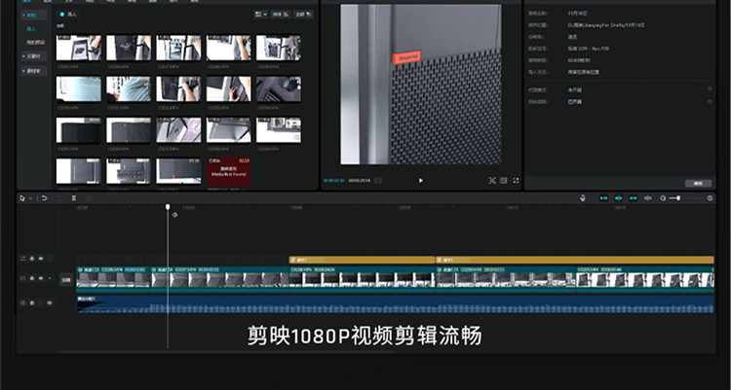Screen dimensions: 731x390
Task: Expand the cloud materials sidebar section
Action: coord(34,56)
